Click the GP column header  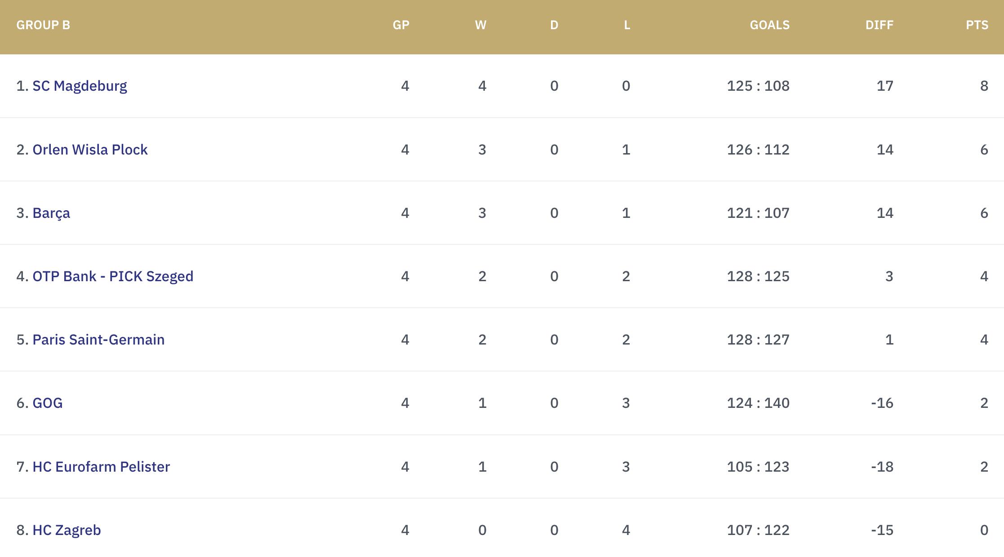(x=401, y=25)
